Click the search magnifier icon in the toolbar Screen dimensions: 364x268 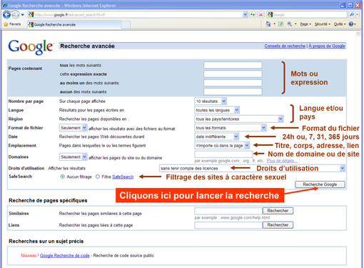[x=352, y=14]
